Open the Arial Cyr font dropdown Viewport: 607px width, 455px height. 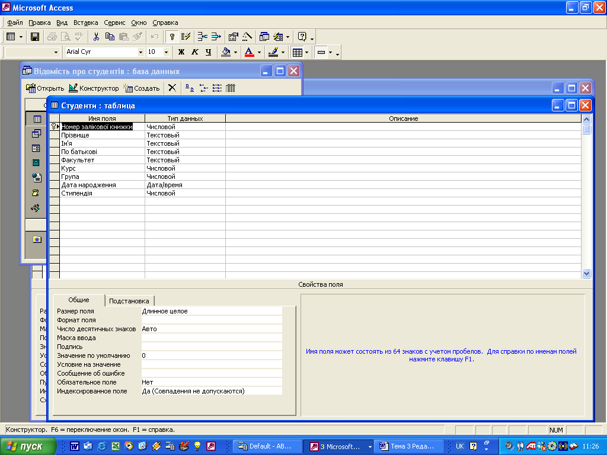pos(140,52)
